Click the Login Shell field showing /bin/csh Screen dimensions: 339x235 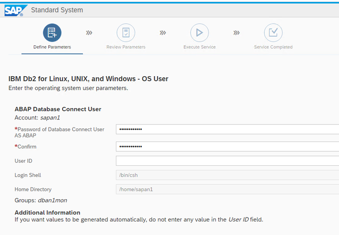point(228,175)
